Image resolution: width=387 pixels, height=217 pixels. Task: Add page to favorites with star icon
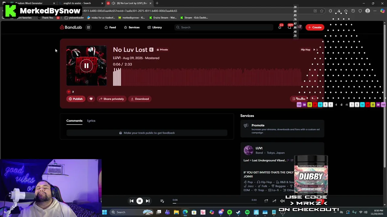(x=322, y=11)
